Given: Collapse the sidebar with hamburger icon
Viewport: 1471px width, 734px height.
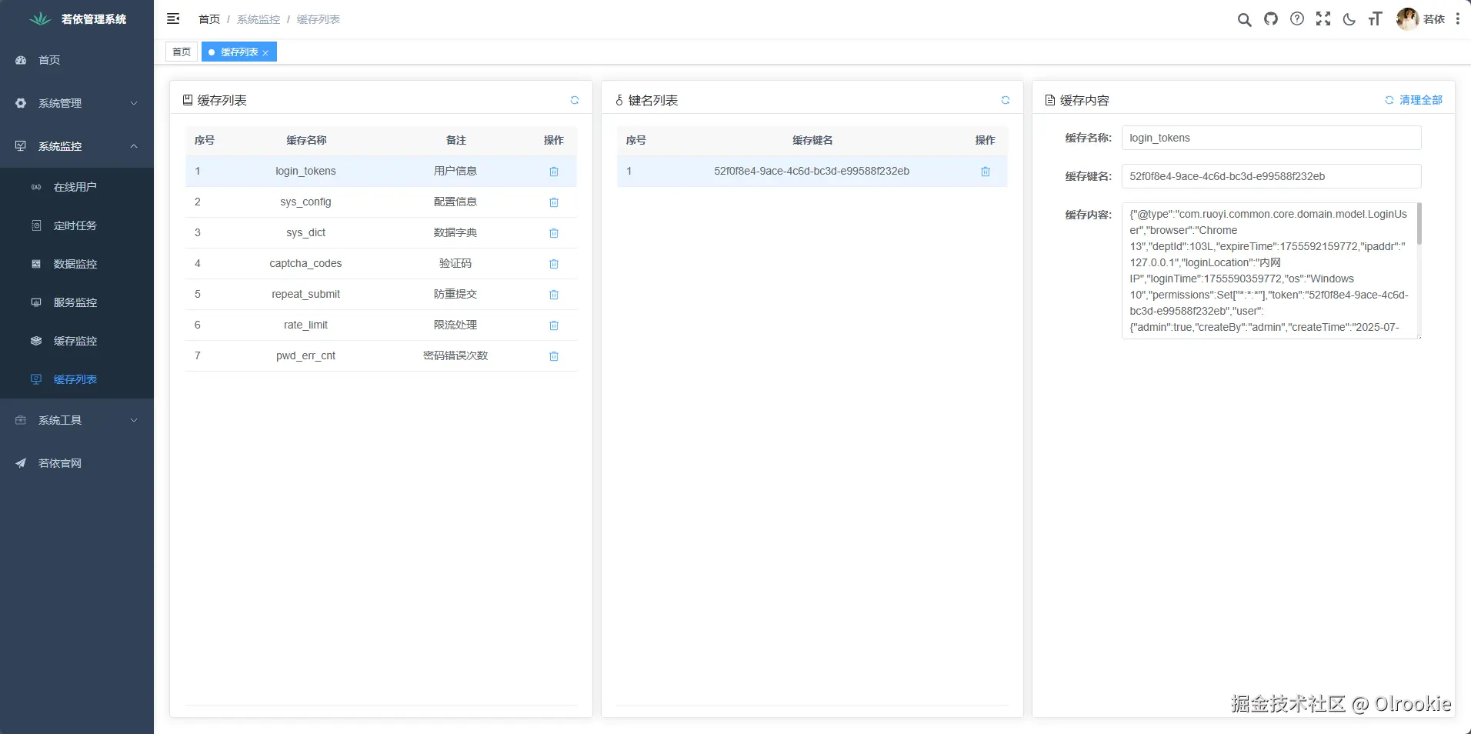Looking at the screenshot, I should (173, 18).
